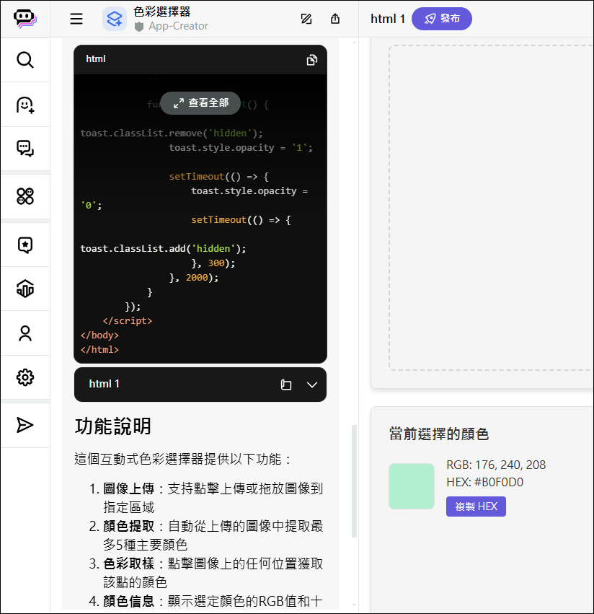This screenshot has height=614, width=594.
Task: Copy the html code block
Action: point(312,60)
